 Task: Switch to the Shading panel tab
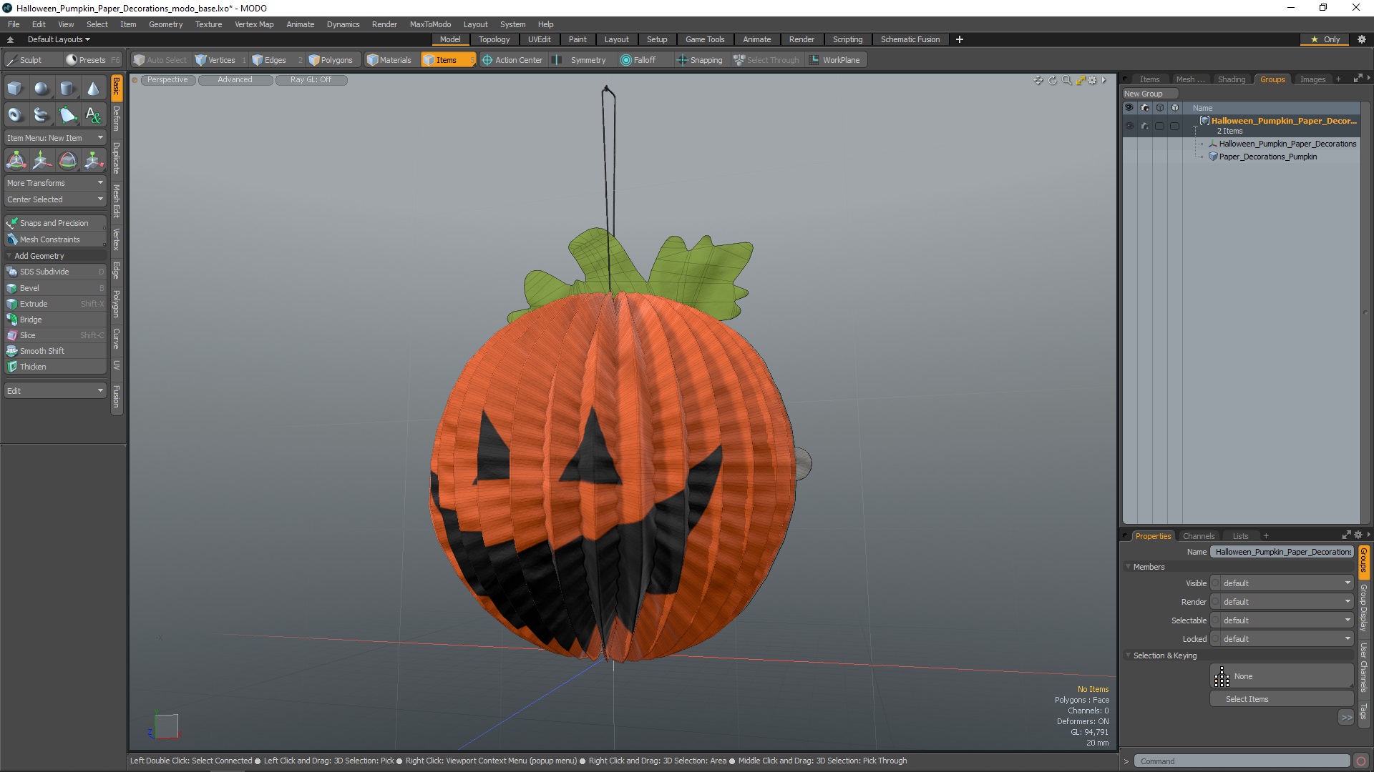coord(1231,79)
